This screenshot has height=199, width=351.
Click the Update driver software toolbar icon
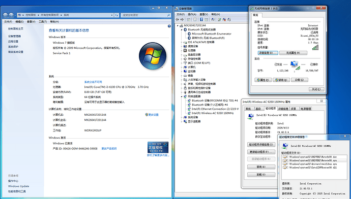[219, 20]
